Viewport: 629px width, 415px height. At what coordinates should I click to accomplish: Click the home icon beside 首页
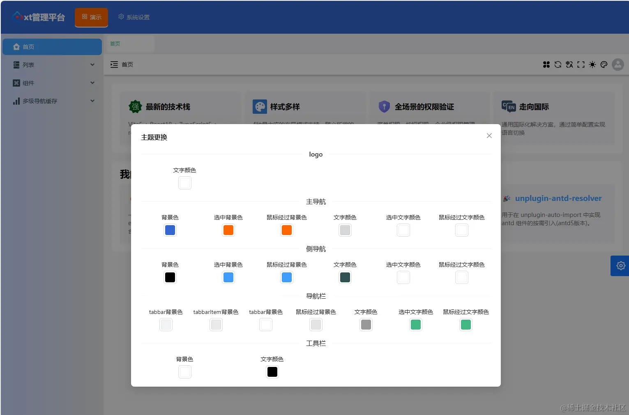[x=16, y=47]
